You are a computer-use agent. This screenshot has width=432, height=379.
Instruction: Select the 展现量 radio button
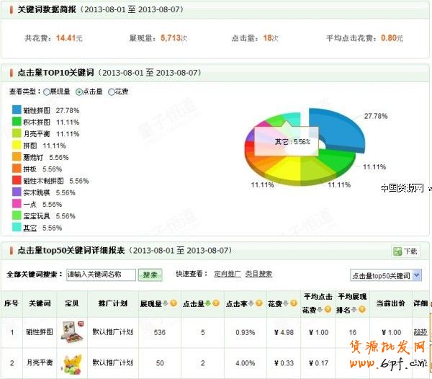(x=47, y=92)
